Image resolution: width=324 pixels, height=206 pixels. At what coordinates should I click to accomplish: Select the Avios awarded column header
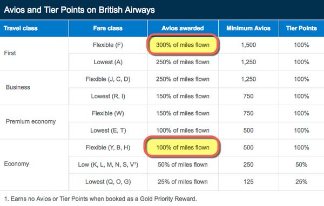(x=183, y=28)
